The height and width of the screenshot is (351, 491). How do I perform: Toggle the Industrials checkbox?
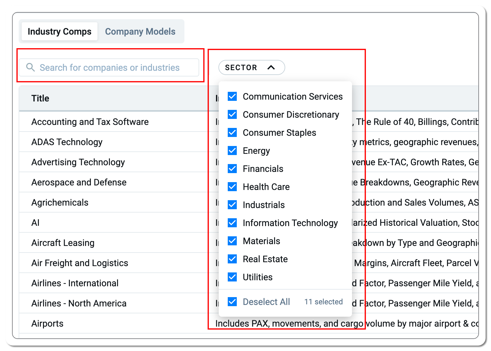click(232, 205)
